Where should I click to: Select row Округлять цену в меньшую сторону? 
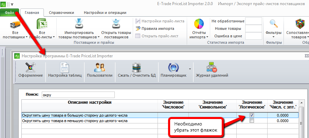point(160,121)
